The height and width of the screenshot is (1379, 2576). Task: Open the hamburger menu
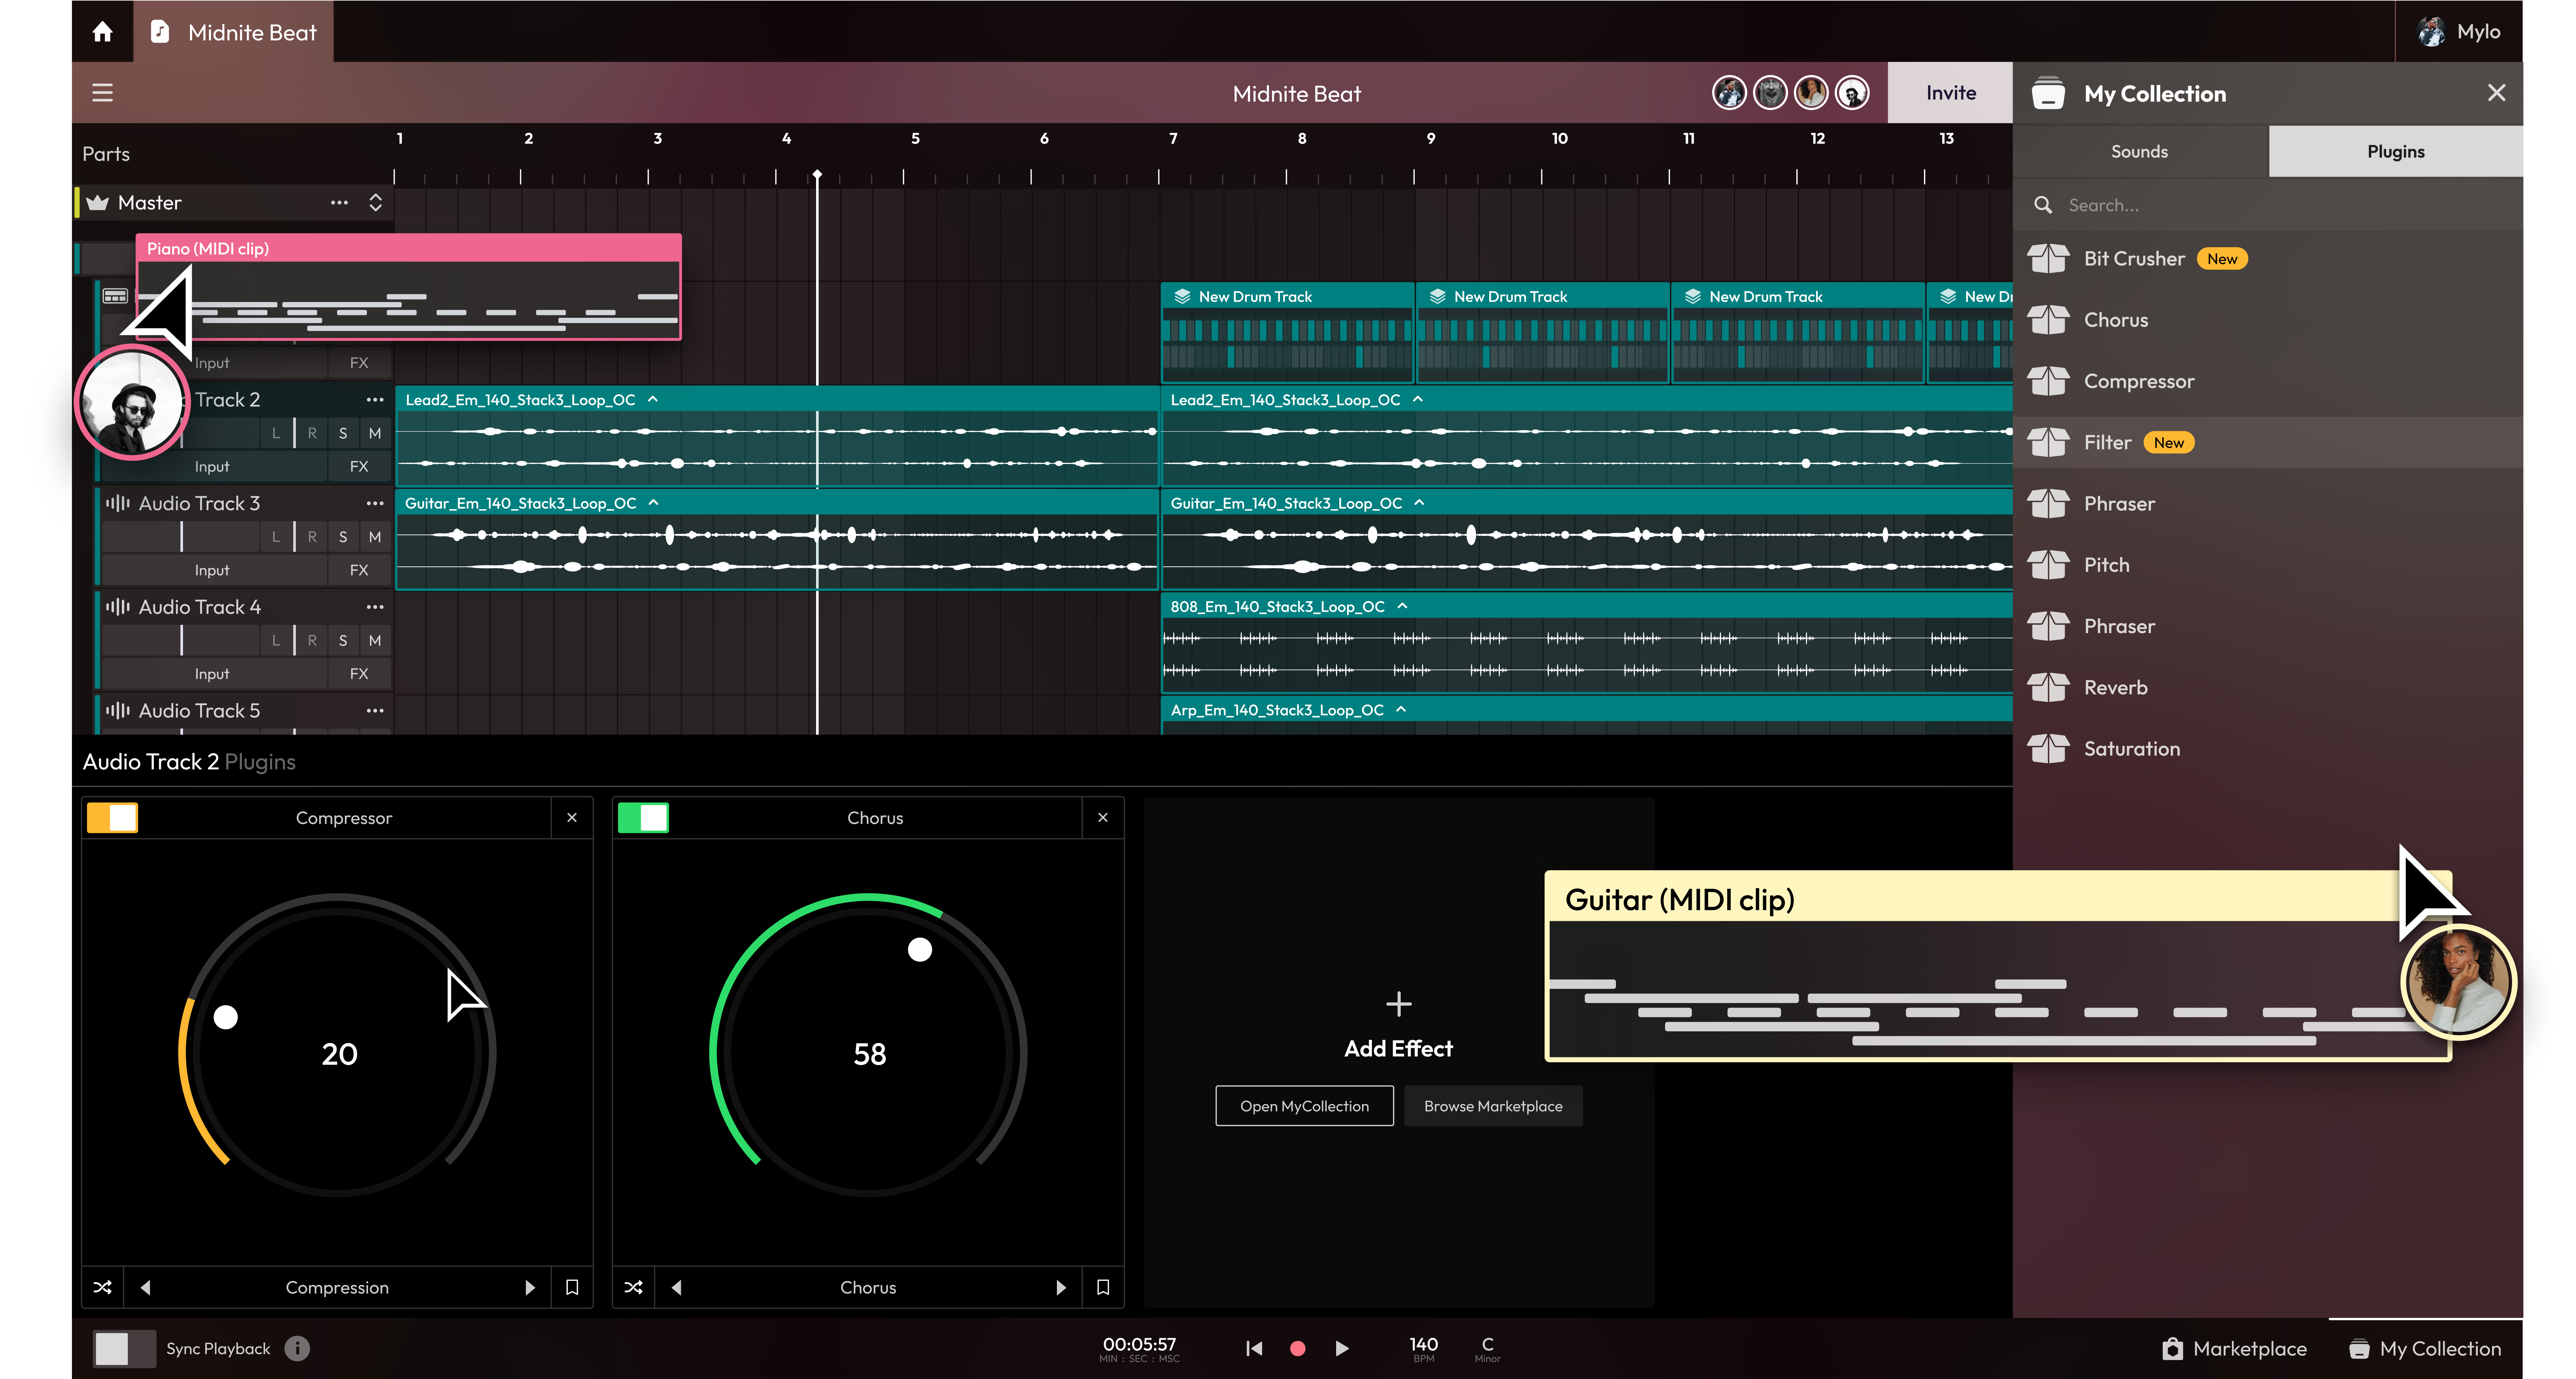(x=102, y=93)
